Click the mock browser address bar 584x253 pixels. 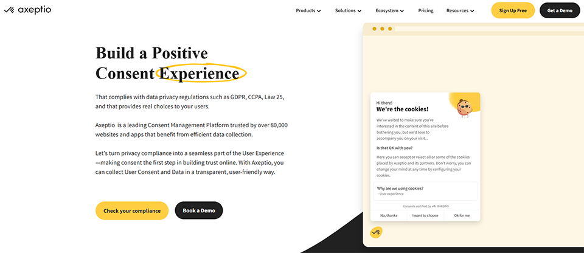[x=488, y=29]
